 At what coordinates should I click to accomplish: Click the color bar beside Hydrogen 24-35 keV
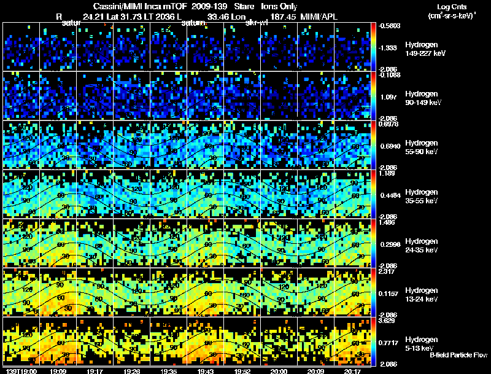(373, 243)
